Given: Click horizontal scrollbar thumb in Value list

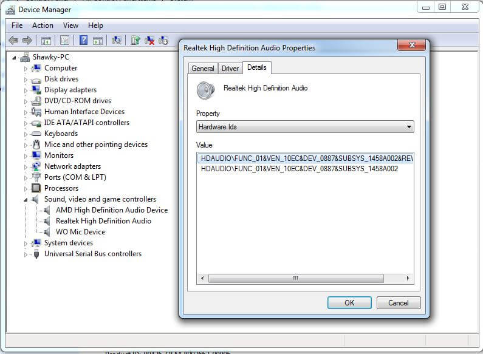Looking at the screenshot, I should tap(296, 278).
